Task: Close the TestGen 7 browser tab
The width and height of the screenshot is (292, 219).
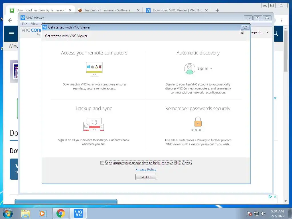Action: [138, 10]
